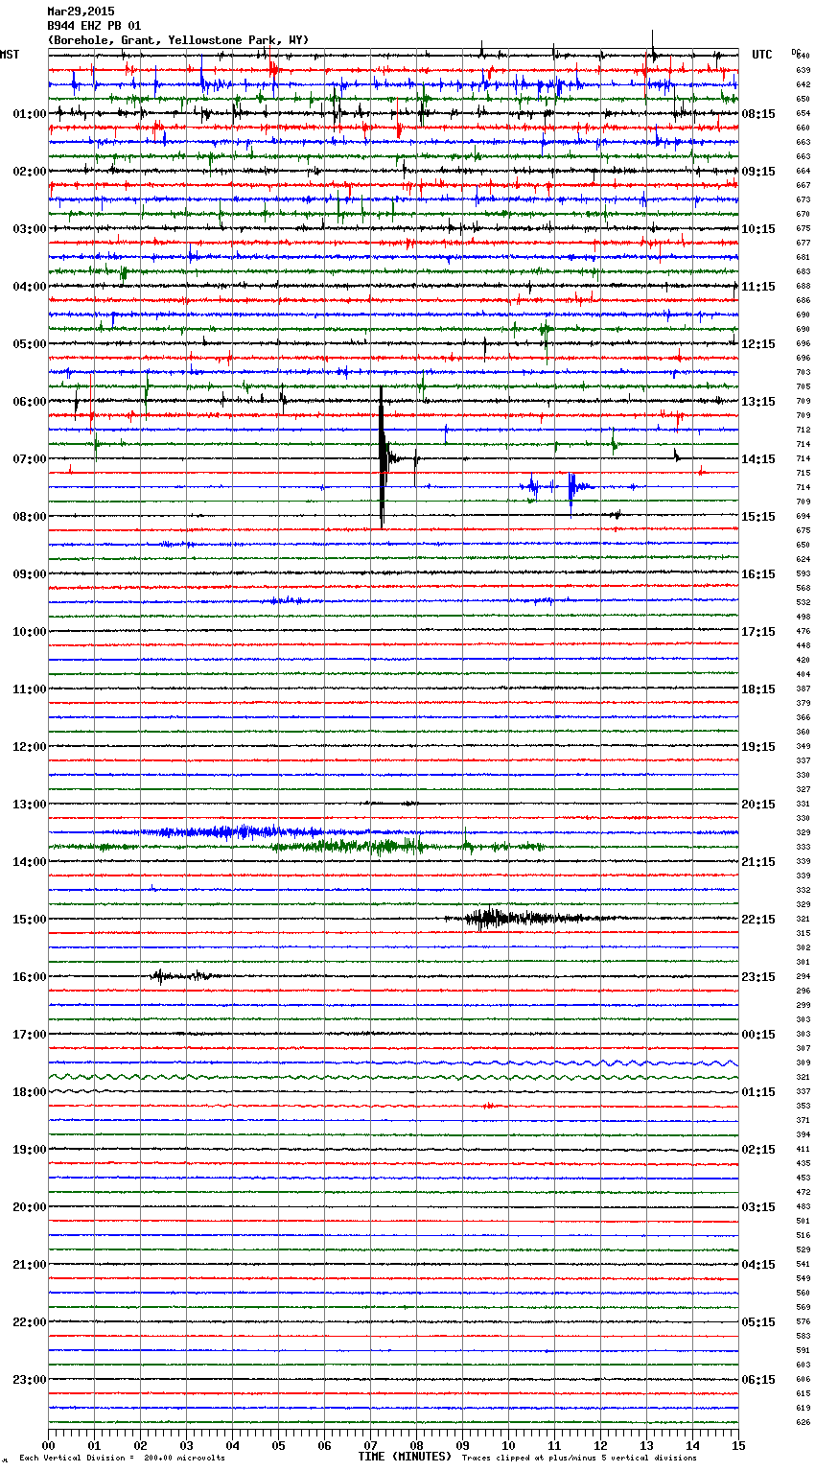
Task: Click the UTC header label
Action: pos(761,55)
